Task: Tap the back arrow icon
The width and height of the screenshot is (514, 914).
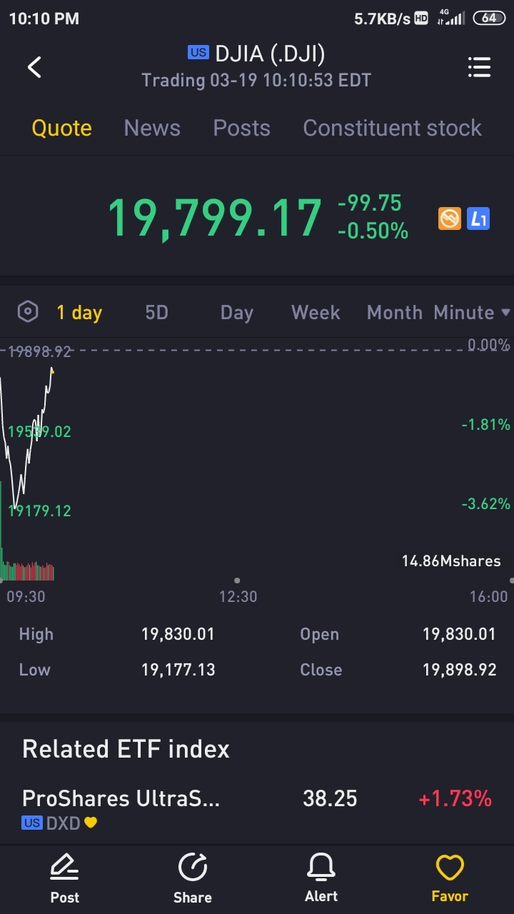Action: [x=34, y=67]
